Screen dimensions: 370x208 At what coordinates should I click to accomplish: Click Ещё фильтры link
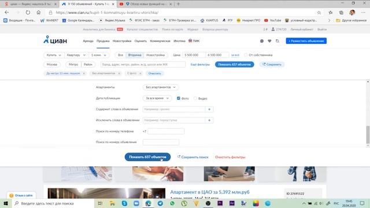pos(200,64)
